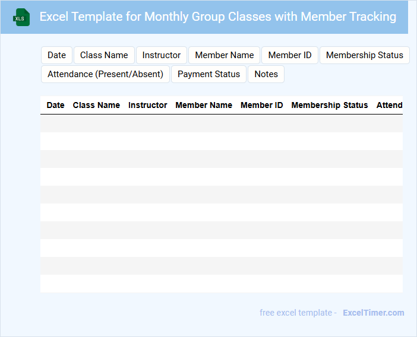417x337 pixels.
Task: Select the Membership Status tag
Action: [364, 55]
